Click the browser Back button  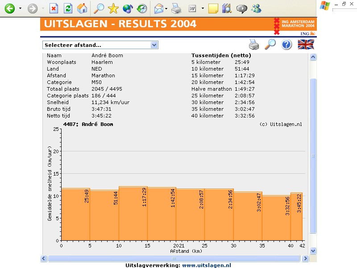tap(9, 8)
